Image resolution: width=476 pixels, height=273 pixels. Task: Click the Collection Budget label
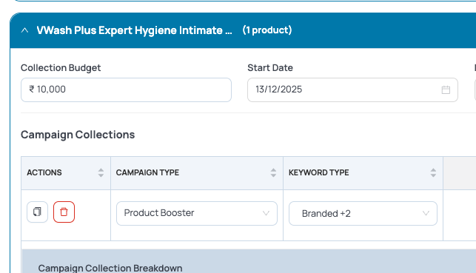(x=61, y=67)
